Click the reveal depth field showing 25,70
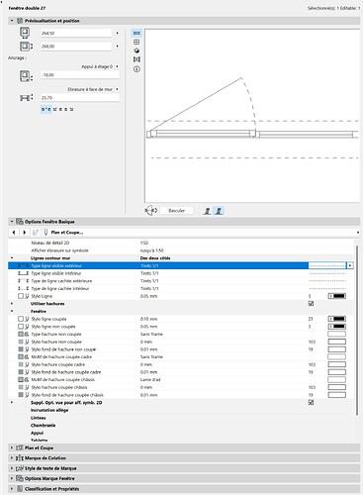This screenshot has height=495, width=363. coord(79,98)
